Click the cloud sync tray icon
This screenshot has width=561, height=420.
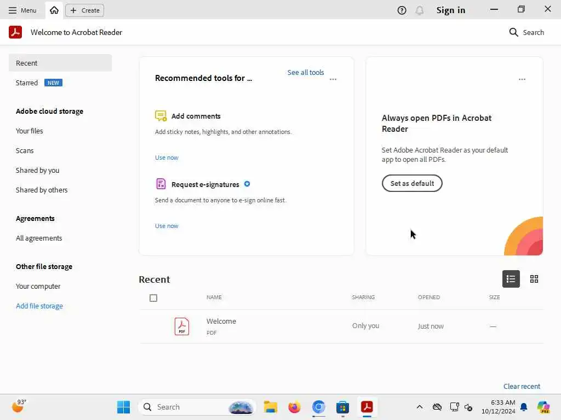437,407
